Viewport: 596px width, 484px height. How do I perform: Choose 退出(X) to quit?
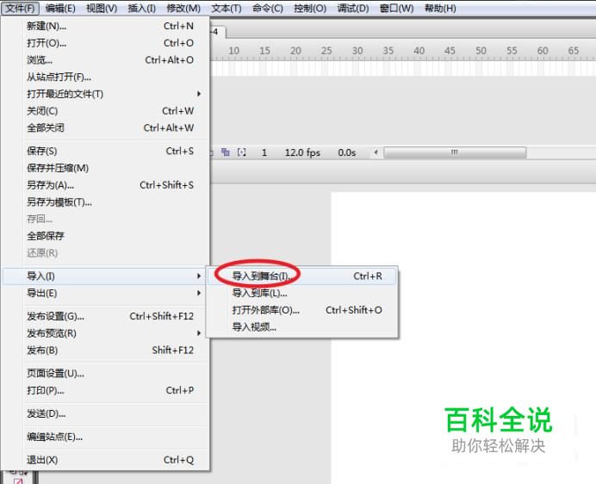point(106,460)
